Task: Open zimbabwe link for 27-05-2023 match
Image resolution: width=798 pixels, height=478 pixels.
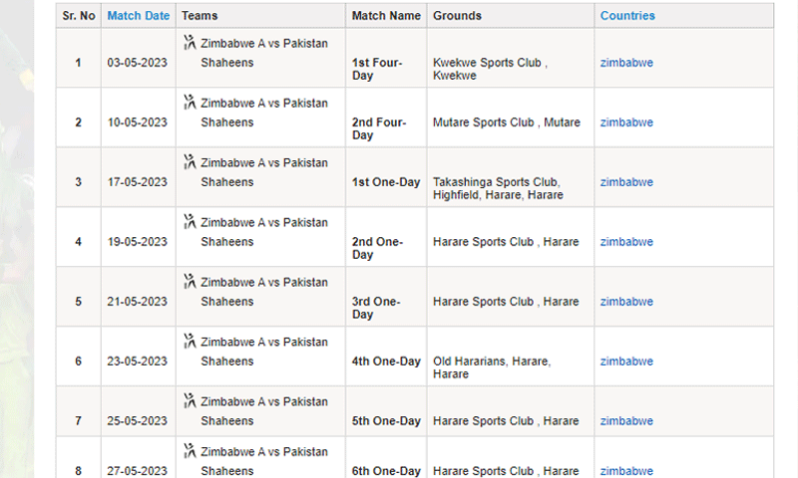Action: point(626,471)
